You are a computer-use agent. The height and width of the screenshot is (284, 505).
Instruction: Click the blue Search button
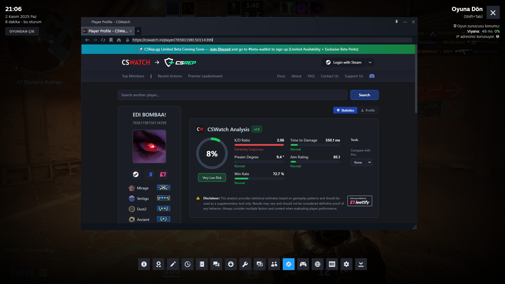pos(364,95)
